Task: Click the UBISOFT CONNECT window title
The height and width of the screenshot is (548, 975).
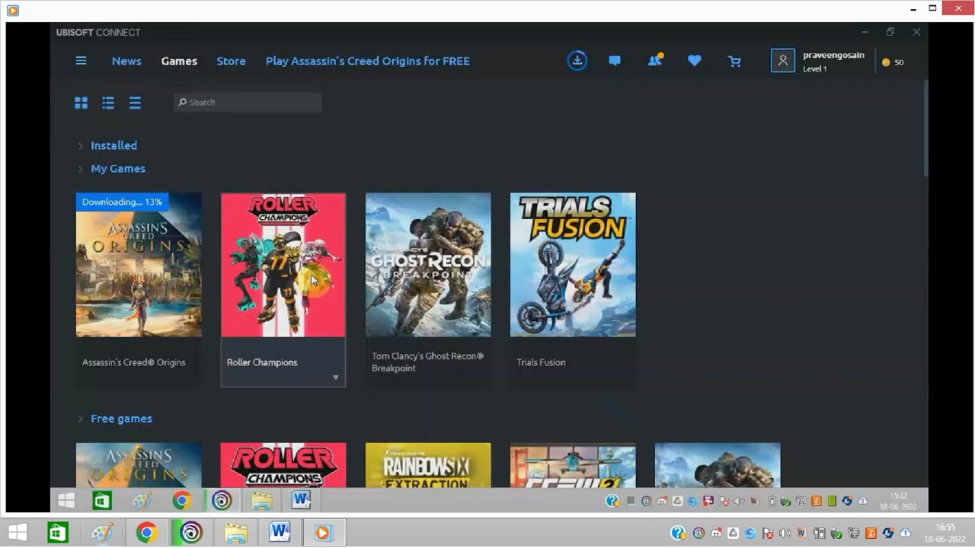Action: pos(98,32)
